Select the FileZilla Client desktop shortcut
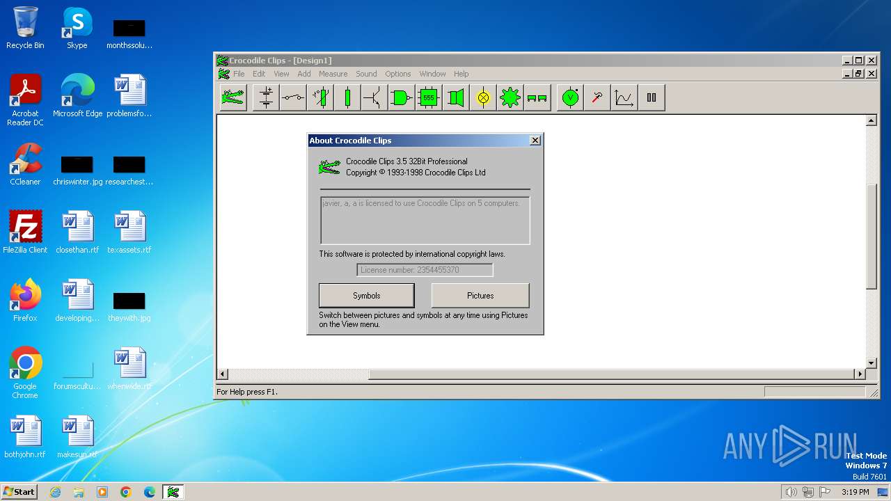 pos(25,232)
